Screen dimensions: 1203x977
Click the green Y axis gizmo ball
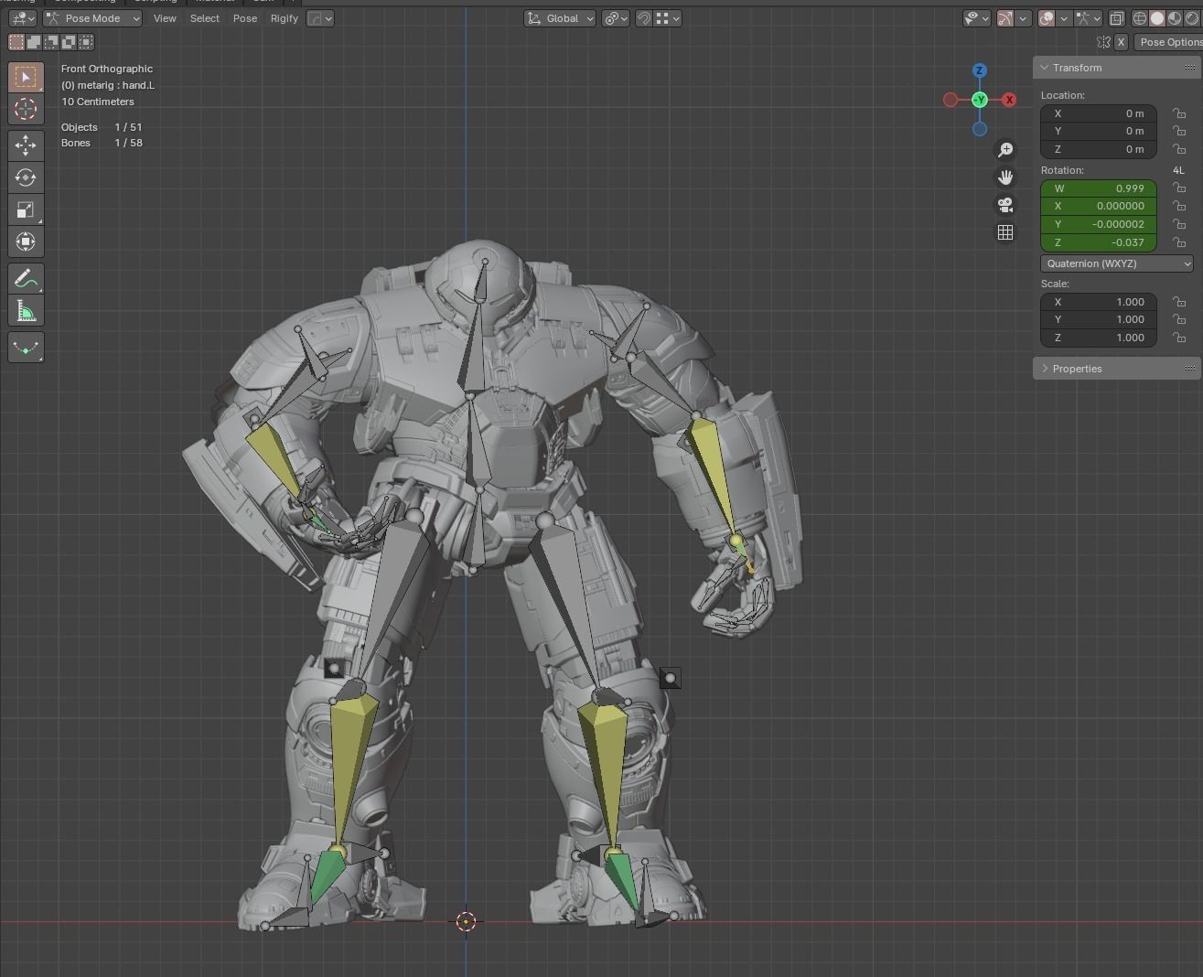980,100
